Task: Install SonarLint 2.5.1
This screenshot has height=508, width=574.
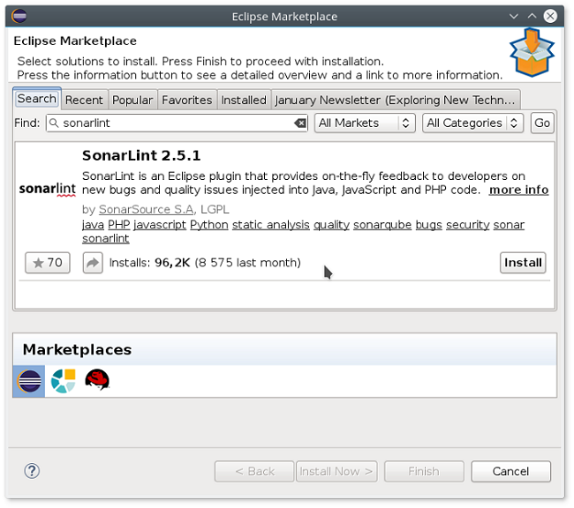Action: (523, 263)
